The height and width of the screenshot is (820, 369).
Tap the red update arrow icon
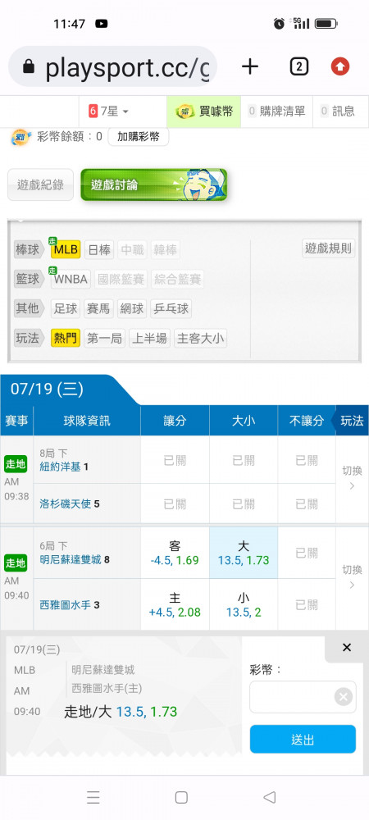click(340, 66)
